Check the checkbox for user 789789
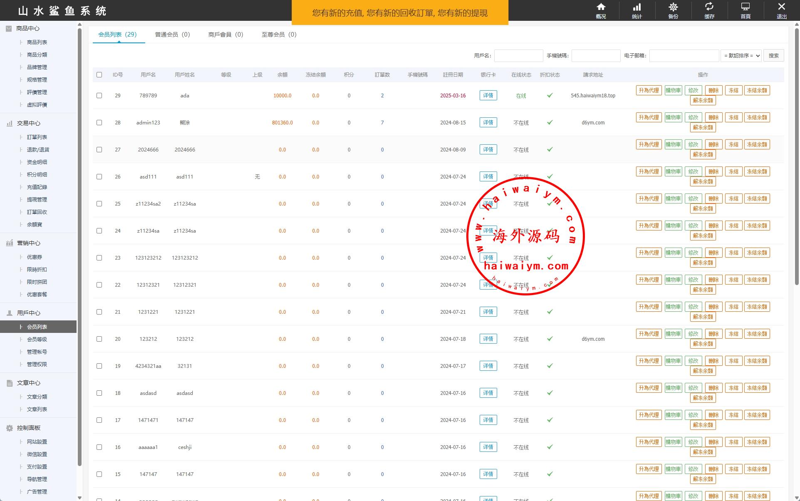 99,95
